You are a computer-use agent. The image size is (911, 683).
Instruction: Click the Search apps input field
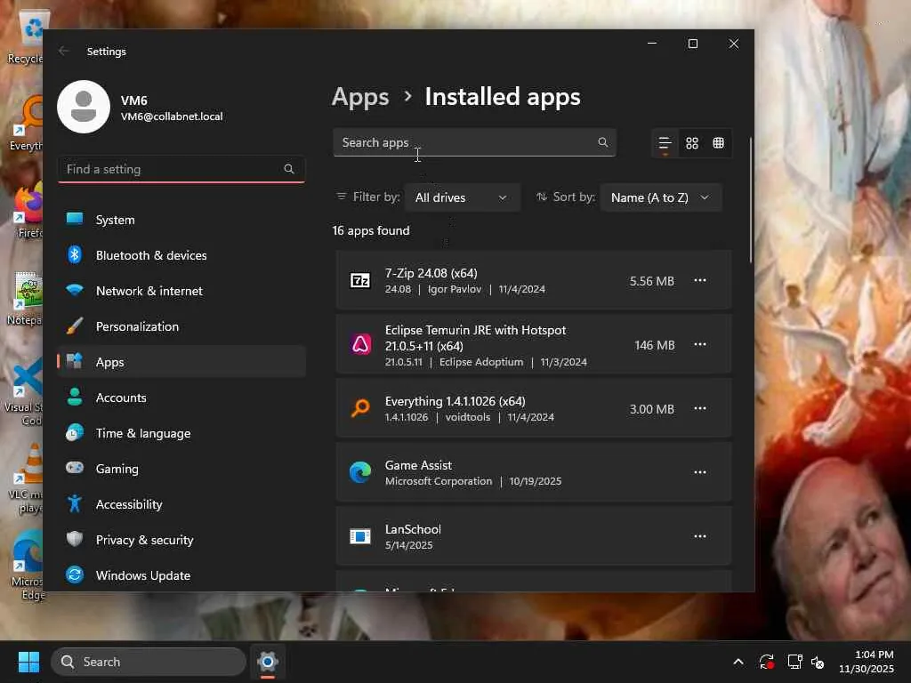pyautogui.click(x=474, y=142)
